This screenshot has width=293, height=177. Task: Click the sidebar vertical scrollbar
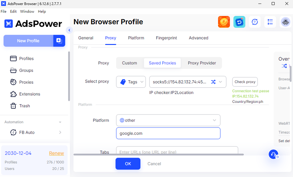[69, 76]
